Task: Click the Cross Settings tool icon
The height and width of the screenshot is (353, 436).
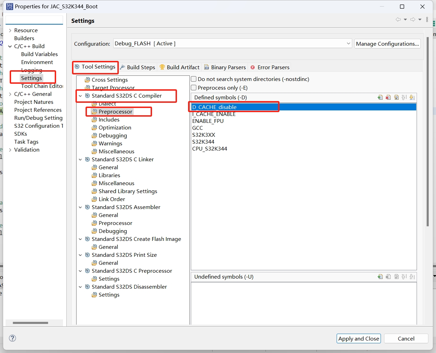Action: point(87,80)
